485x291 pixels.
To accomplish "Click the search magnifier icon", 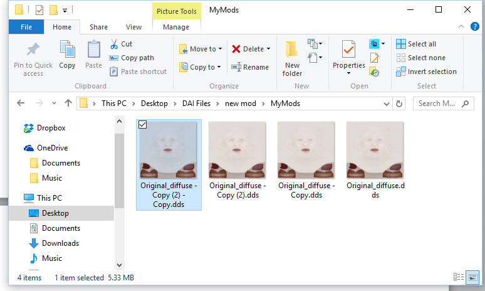I will [x=465, y=103].
